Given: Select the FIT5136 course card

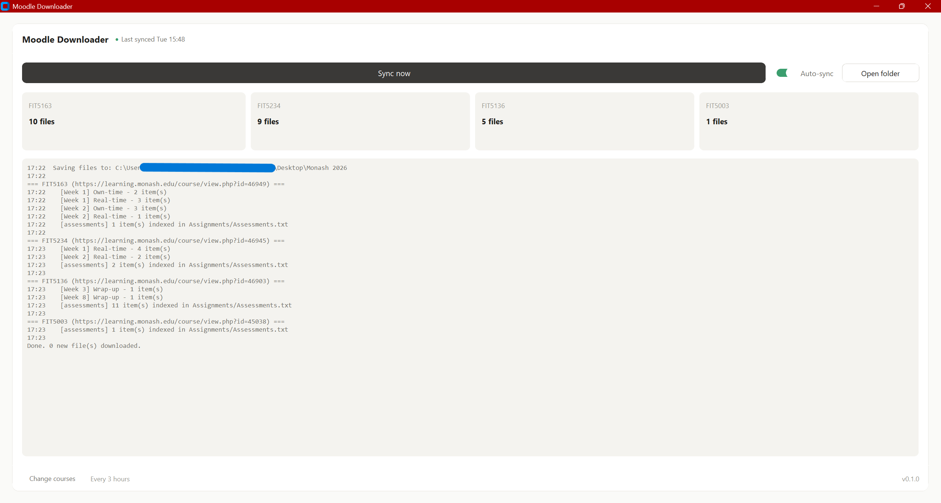Looking at the screenshot, I should pos(584,121).
